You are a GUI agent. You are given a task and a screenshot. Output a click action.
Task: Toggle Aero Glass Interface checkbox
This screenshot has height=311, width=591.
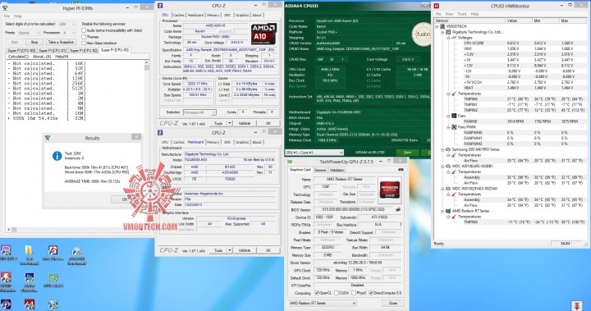84,43
